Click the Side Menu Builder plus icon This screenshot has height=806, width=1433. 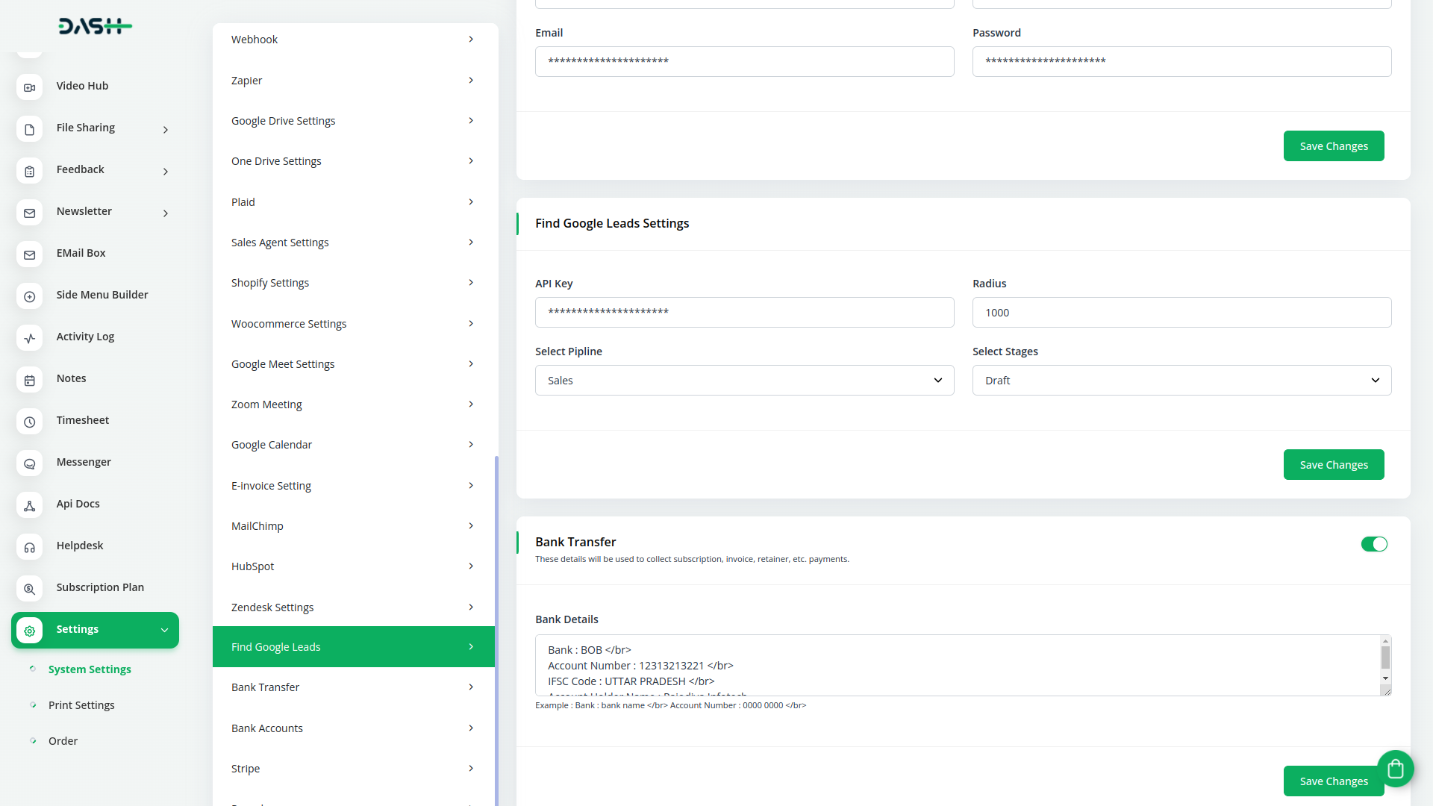29,296
